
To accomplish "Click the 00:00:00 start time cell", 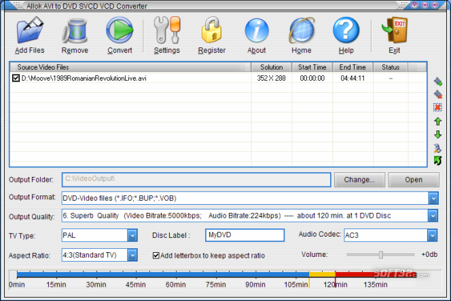I will click(x=312, y=78).
